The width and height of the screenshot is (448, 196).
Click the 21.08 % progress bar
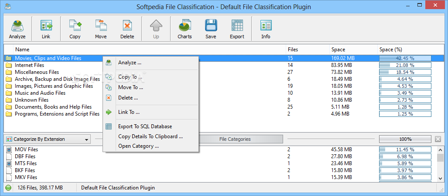(405, 65)
